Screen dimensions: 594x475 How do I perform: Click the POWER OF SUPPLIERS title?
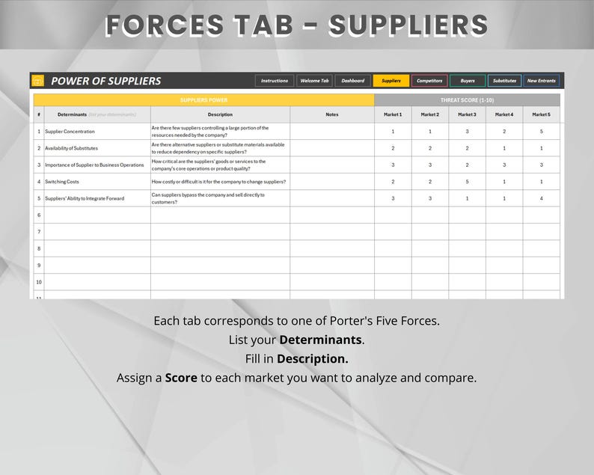[x=106, y=81]
